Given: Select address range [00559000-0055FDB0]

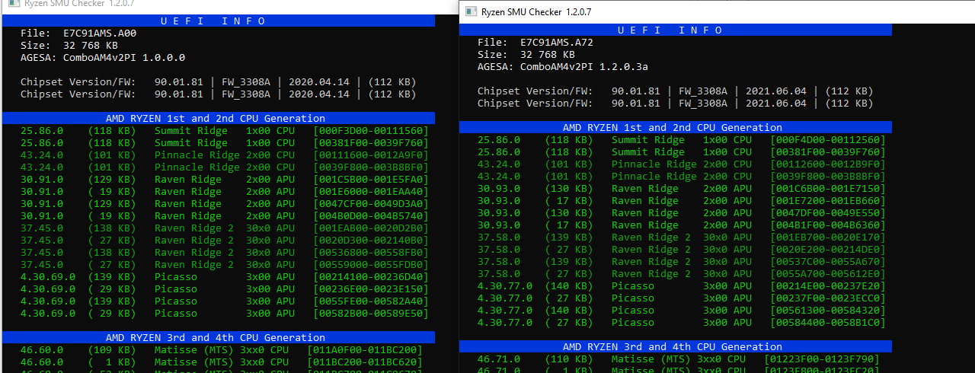Looking at the screenshot, I should coord(371,265).
